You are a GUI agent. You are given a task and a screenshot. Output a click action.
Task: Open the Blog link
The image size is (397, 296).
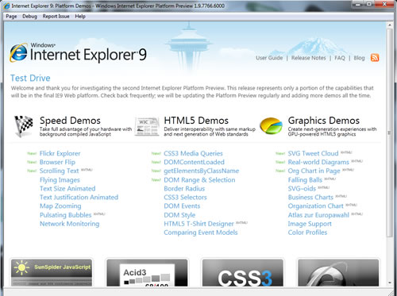[359, 58]
